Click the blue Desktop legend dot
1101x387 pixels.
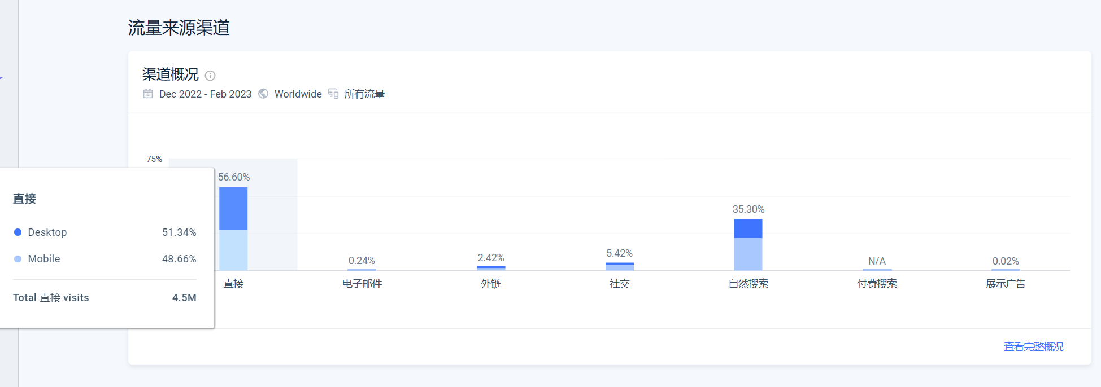(18, 232)
